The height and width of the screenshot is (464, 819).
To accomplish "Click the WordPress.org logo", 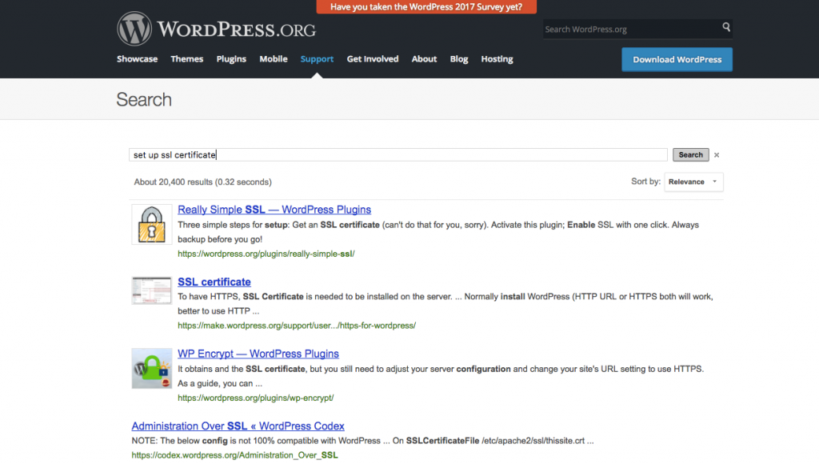I will 216,28.
